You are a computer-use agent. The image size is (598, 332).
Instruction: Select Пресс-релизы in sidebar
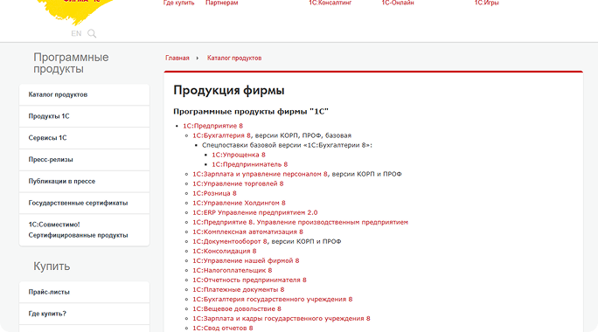[84, 160]
